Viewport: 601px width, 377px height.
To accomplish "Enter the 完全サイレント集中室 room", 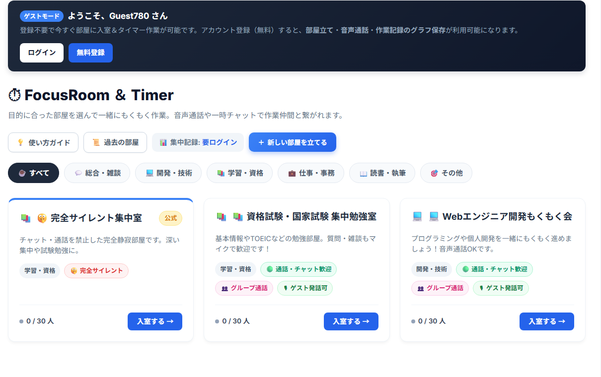I will 155,321.
